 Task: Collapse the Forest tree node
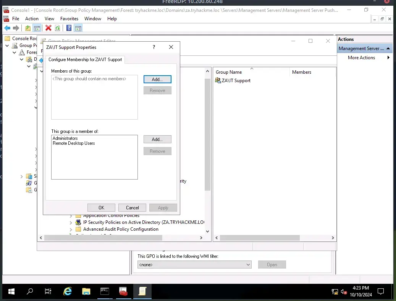(x=15, y=53)
